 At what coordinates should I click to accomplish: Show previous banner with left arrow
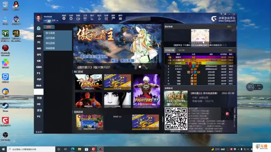pyautogui.click(x=77, y=47)
